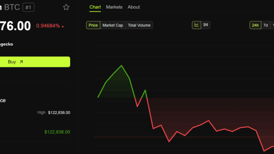Click the High $122,838.00 value
Image resolution: width=274 pixels, height=154 pixels.
click(x=59, y=113)
